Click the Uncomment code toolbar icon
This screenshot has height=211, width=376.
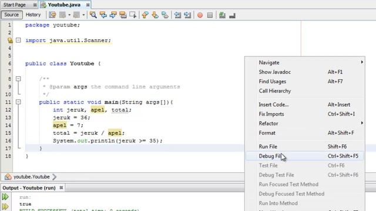pyautogui.click(x=232, y=16)
